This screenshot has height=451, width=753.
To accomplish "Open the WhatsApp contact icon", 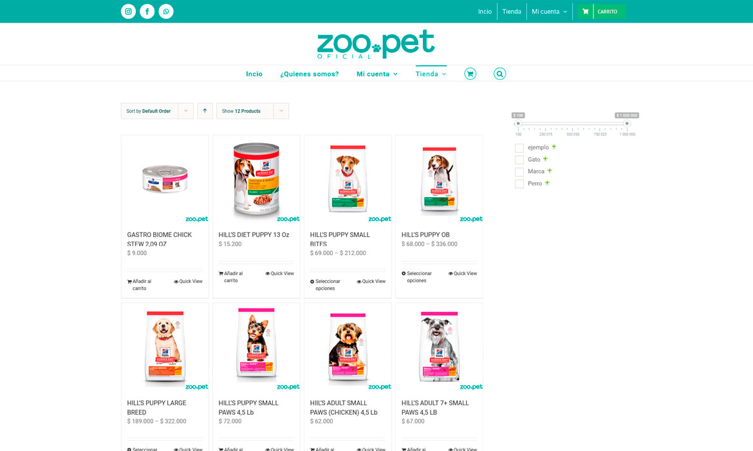I will (x=166, y=12).
